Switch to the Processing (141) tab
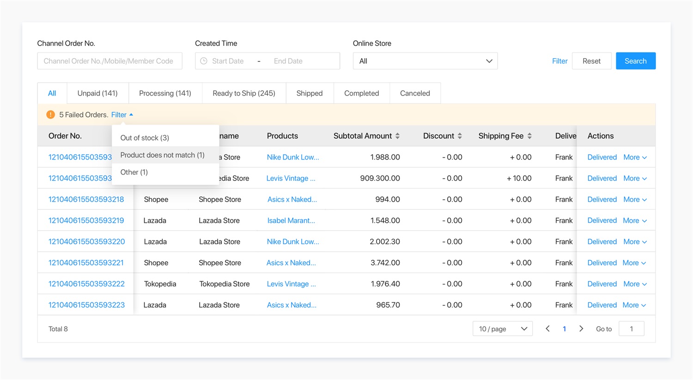Screen dimensions: 693x380 click(x=165, y=93)
